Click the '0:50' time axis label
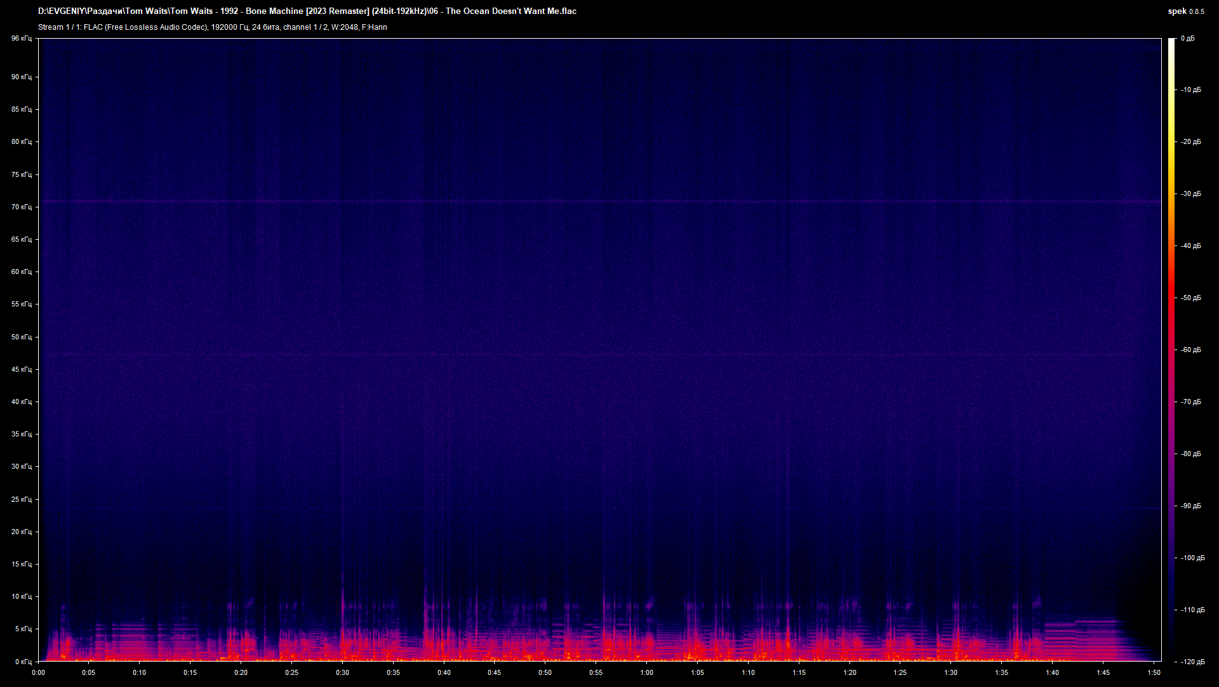 point(545,673)
